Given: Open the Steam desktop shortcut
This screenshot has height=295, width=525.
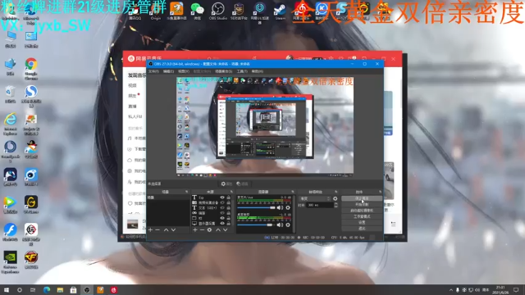Looking at the screenshot, I should (x=280, y=11).
